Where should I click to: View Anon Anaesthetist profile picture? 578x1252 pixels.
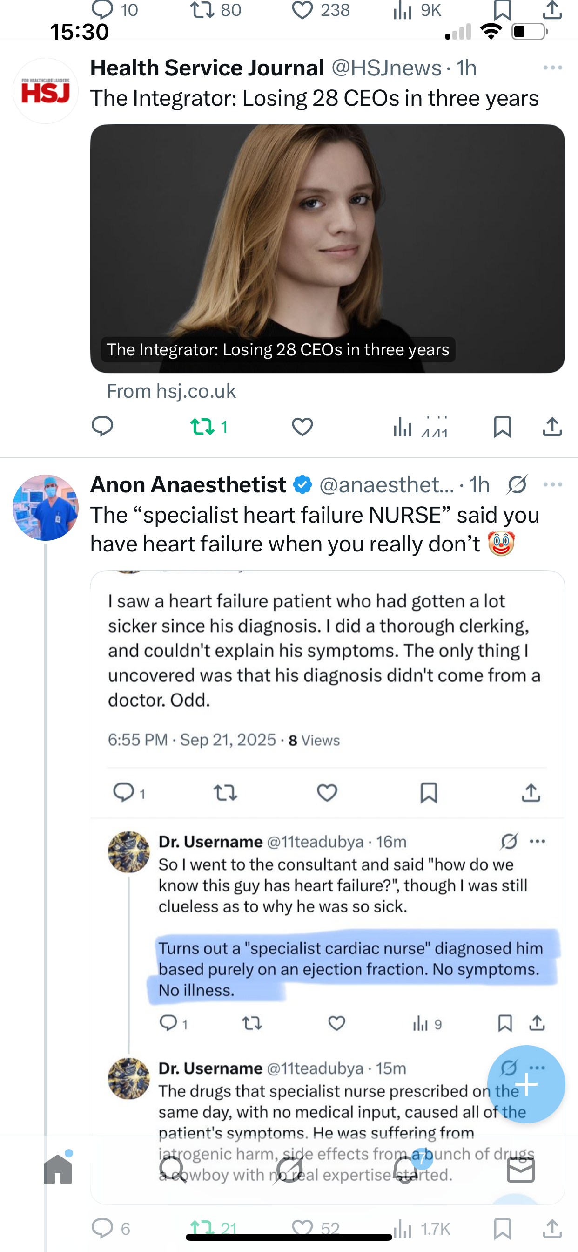(46, 507)
